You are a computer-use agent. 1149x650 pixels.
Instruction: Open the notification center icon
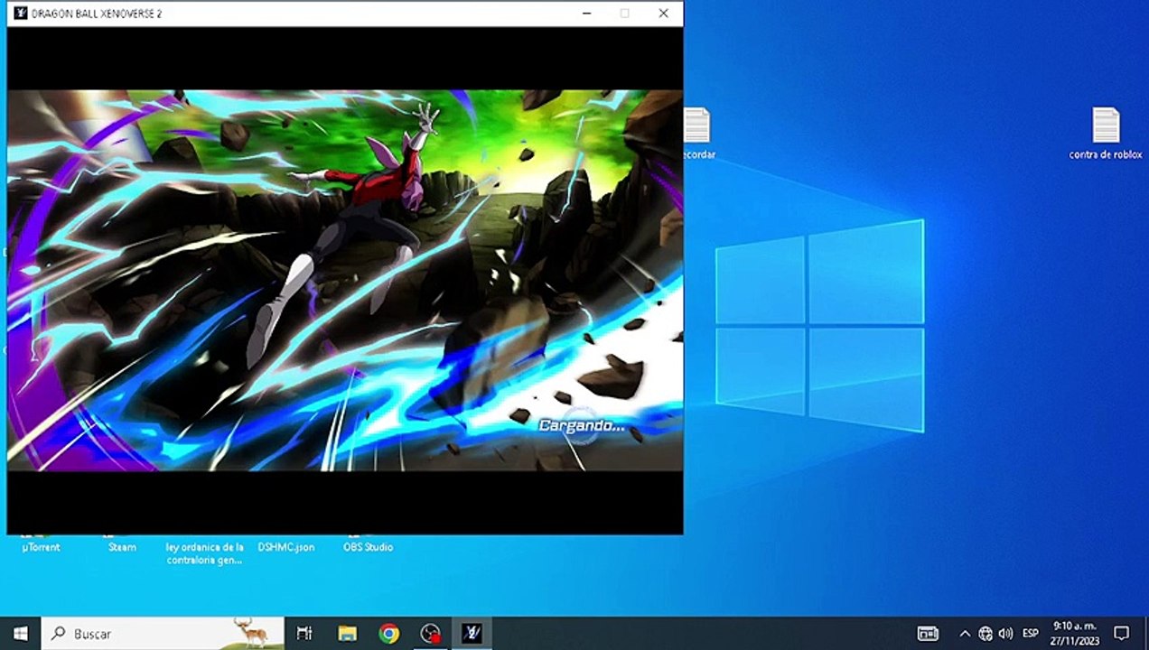point(1122,634)
